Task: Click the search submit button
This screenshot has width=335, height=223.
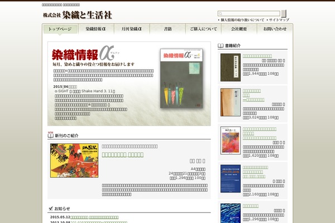Action: tap(284, 13)
